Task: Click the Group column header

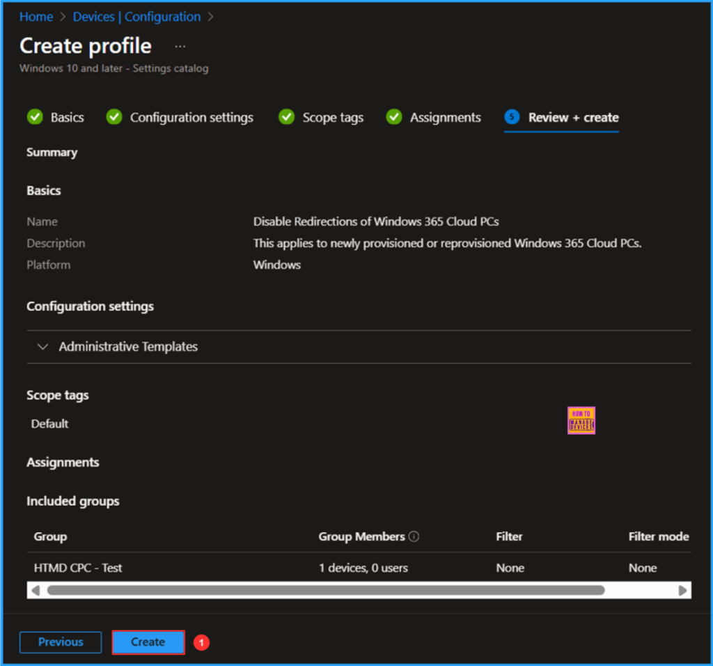Action: coord(50,537)
